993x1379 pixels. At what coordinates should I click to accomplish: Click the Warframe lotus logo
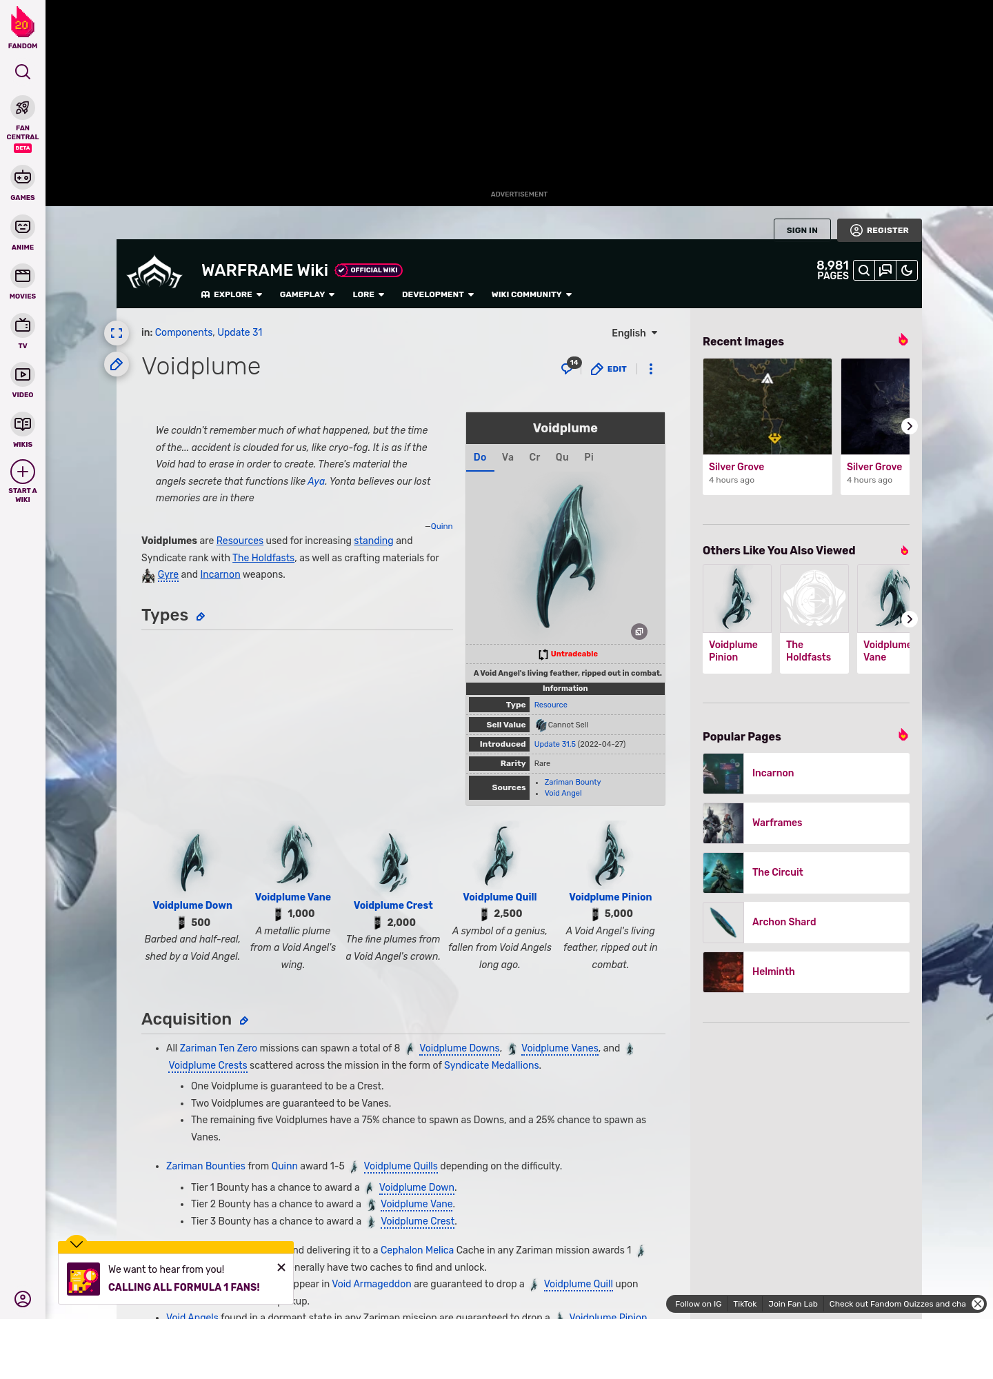coord(155,272)
